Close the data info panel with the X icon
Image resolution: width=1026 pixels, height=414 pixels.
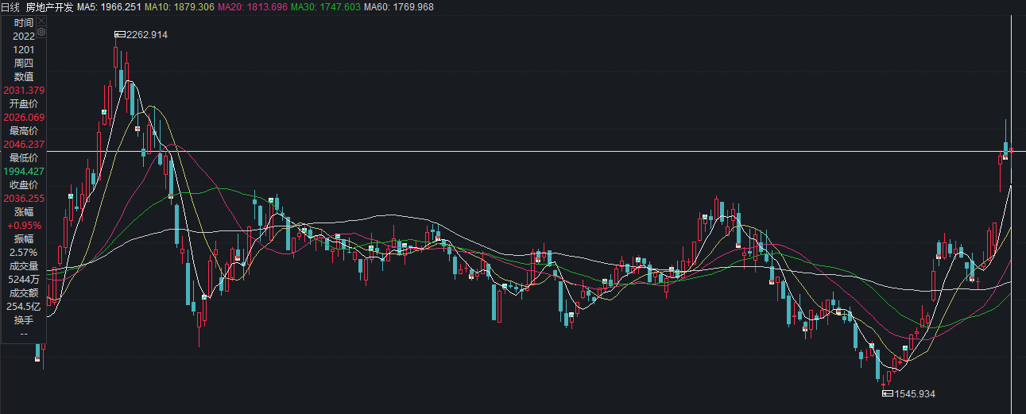coord(41,20)
